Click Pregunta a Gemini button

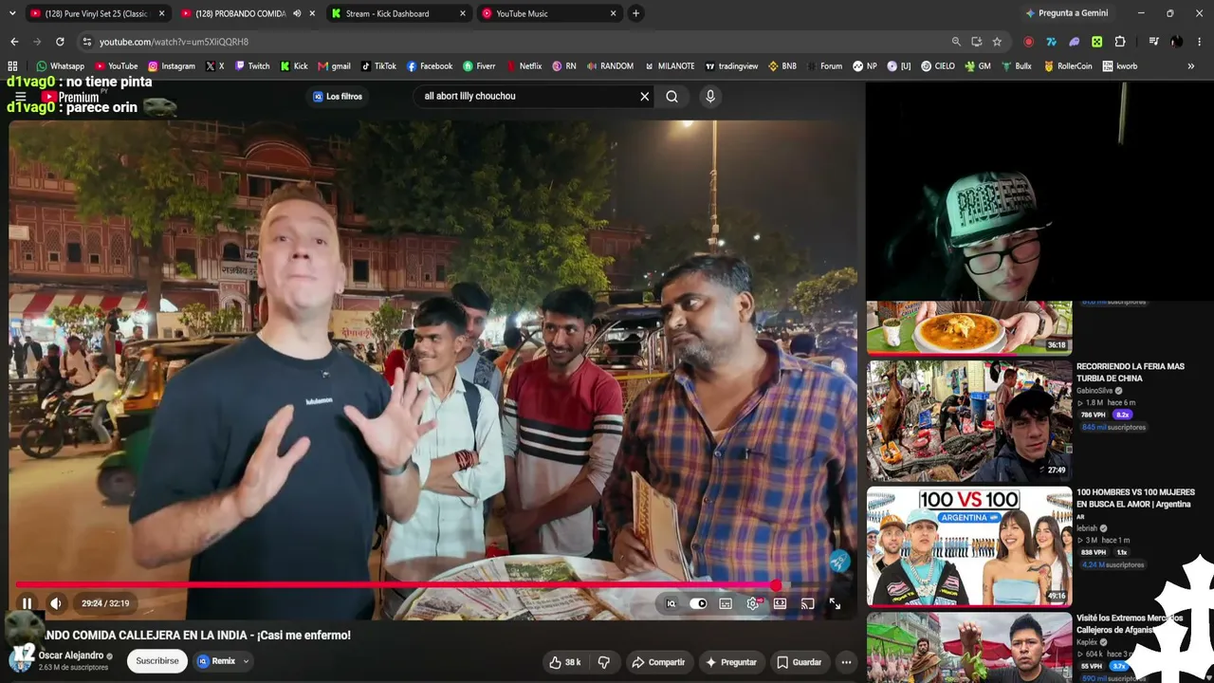[1066, 13]
